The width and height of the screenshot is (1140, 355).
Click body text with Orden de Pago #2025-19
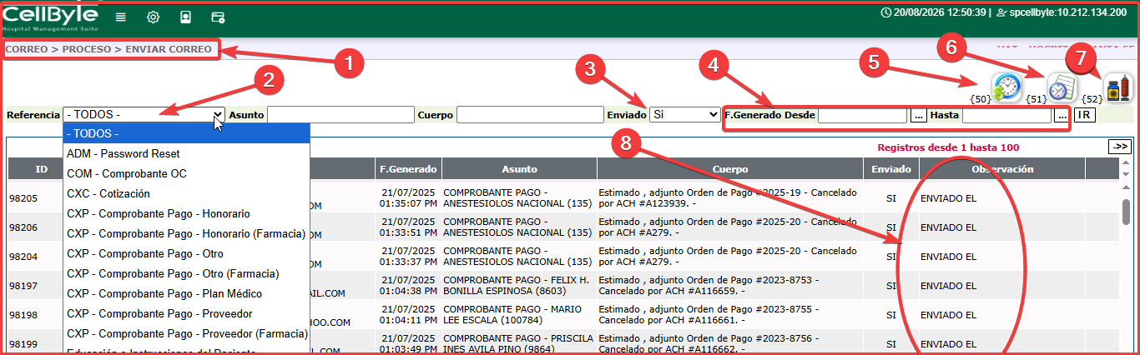coord(728,198)
